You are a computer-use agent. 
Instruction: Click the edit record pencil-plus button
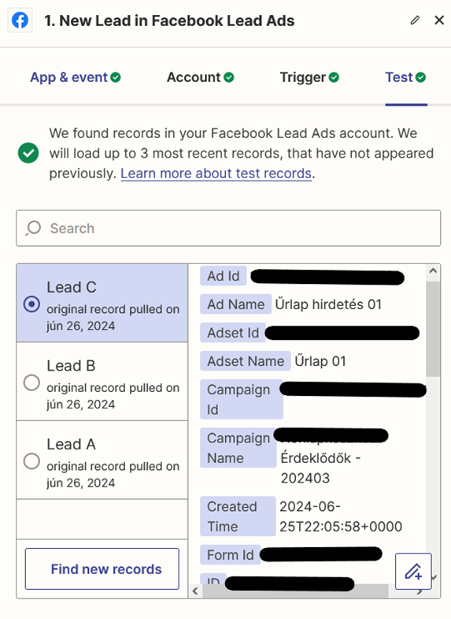413,571
